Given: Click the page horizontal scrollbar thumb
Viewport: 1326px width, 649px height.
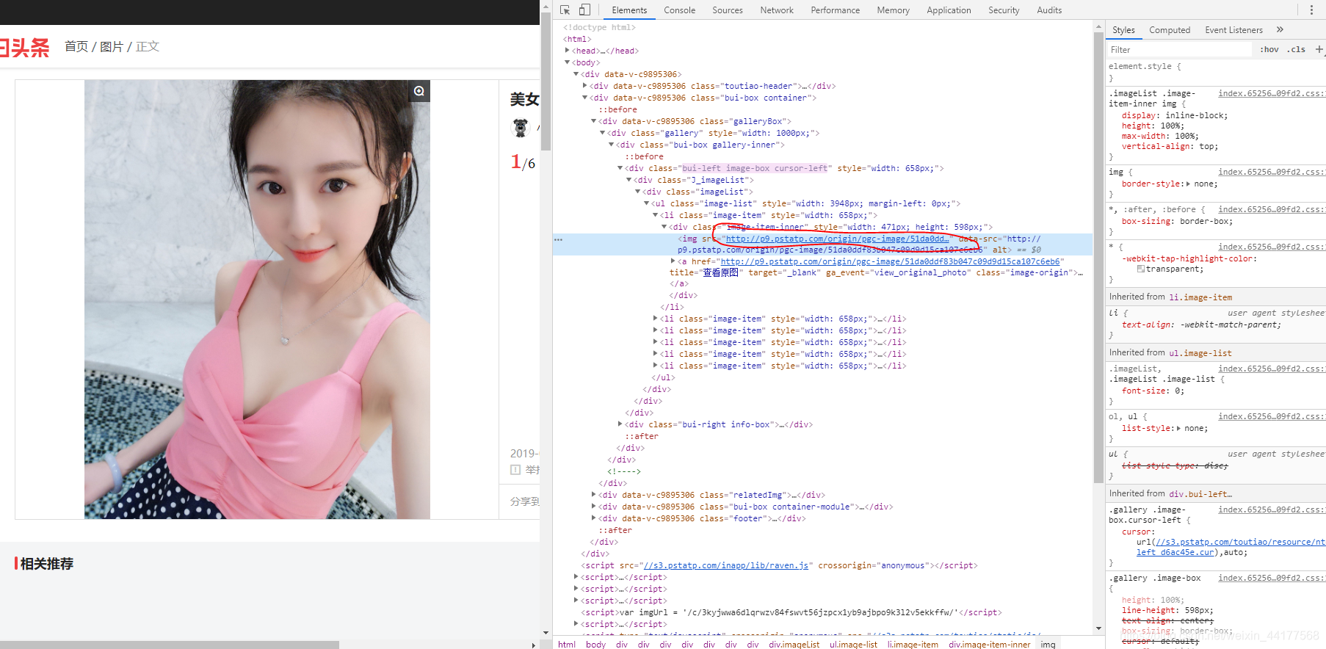Looking at the screenshot, I should pos(170,645).
